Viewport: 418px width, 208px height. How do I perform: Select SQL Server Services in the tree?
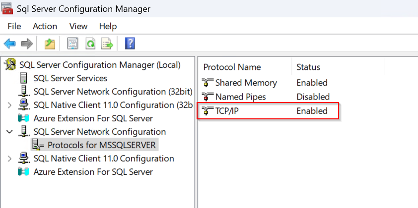(x=70, y=78)
